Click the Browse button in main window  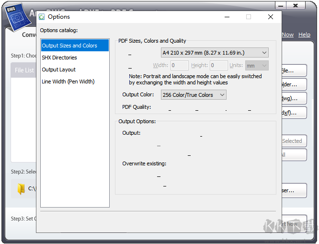coord(294,190)
